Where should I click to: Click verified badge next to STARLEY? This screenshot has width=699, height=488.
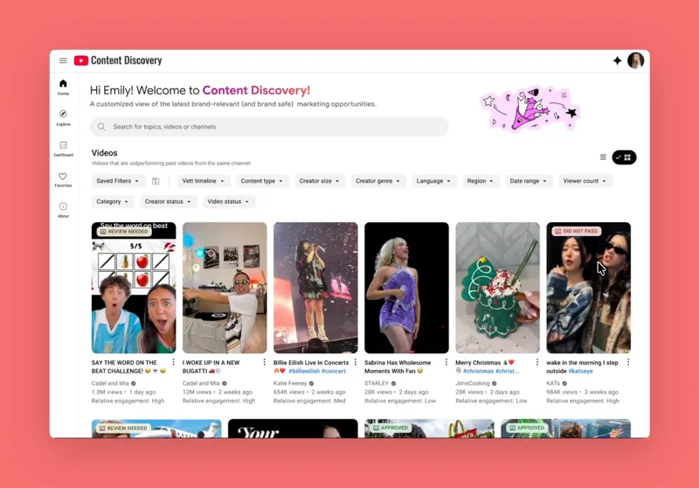[x=394, y=383]
